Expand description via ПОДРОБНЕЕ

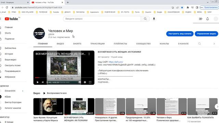(x=103, y=82)
